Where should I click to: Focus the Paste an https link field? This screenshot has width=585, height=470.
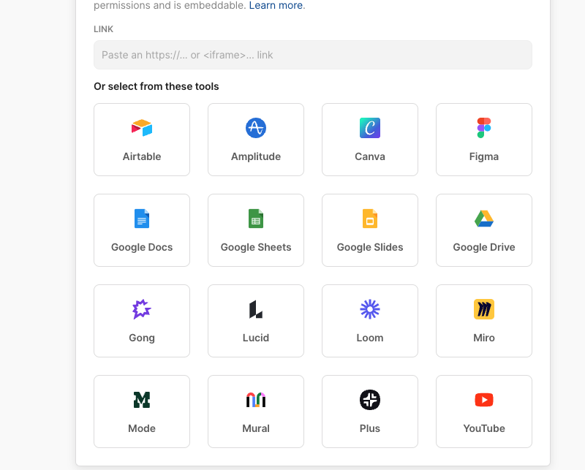pyautogui.click(x=313, y=55)
